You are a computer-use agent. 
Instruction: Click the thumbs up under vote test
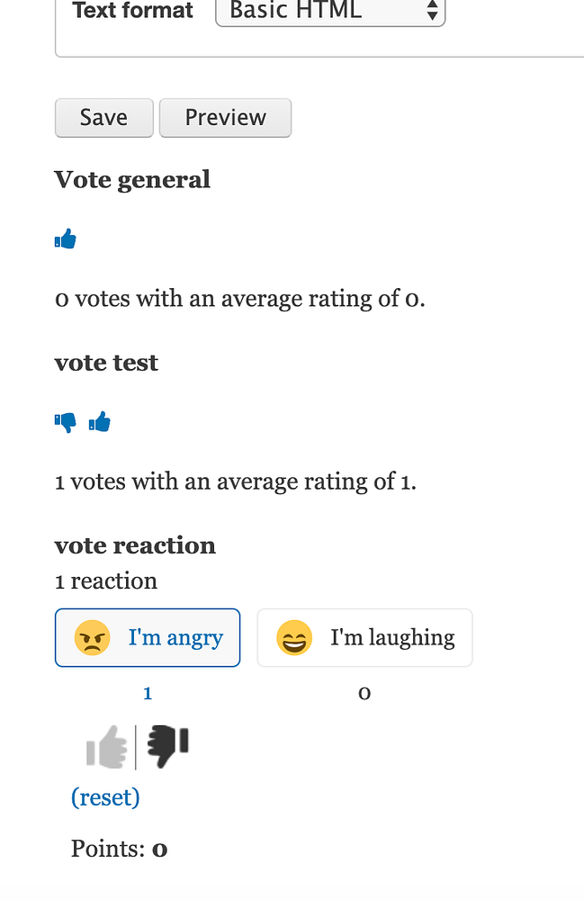[x=99, y=421]
